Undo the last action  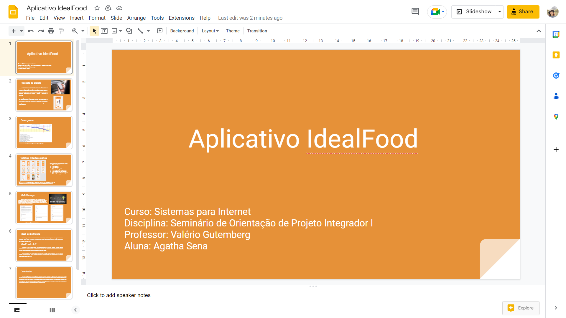click(30, 31)
